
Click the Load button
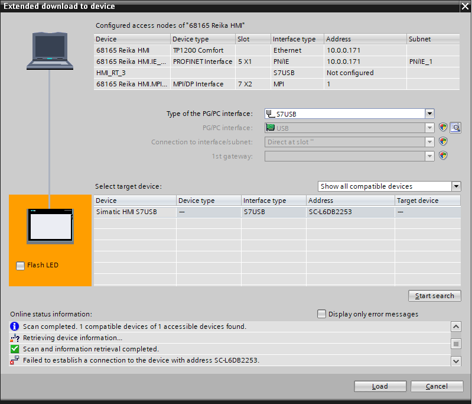pyautogui.click(x=380, y=386)
